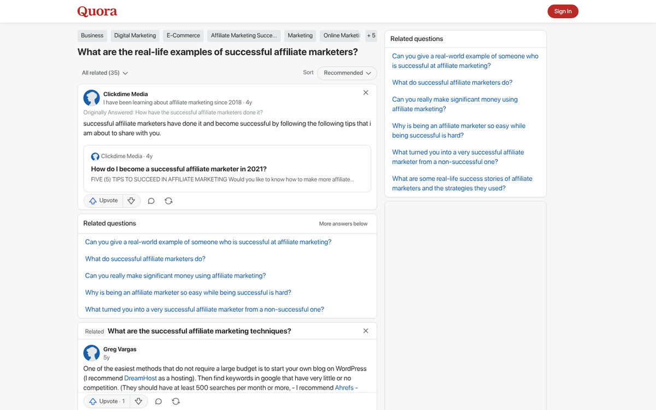Open the Recommended sort dropdown
This screenshot has height=410, width=656.
(x=347, y=73)
